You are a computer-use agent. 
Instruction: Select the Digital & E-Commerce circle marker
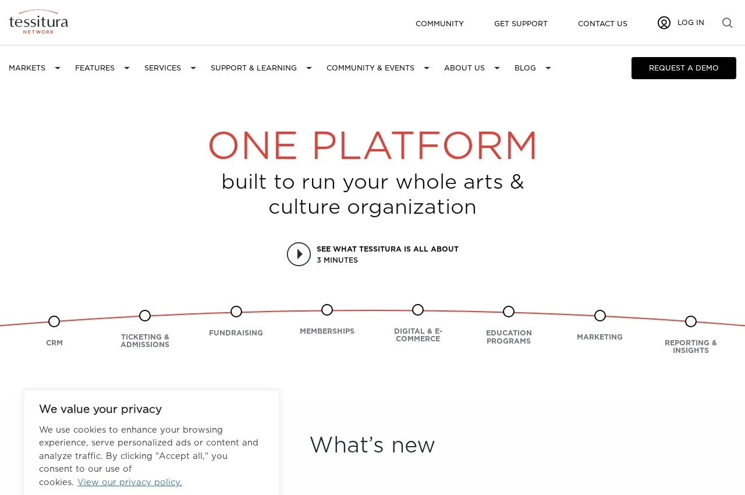(418, 310)
